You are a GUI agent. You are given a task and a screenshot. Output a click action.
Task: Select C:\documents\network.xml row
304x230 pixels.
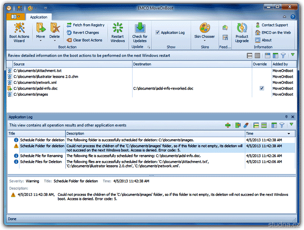35,83
